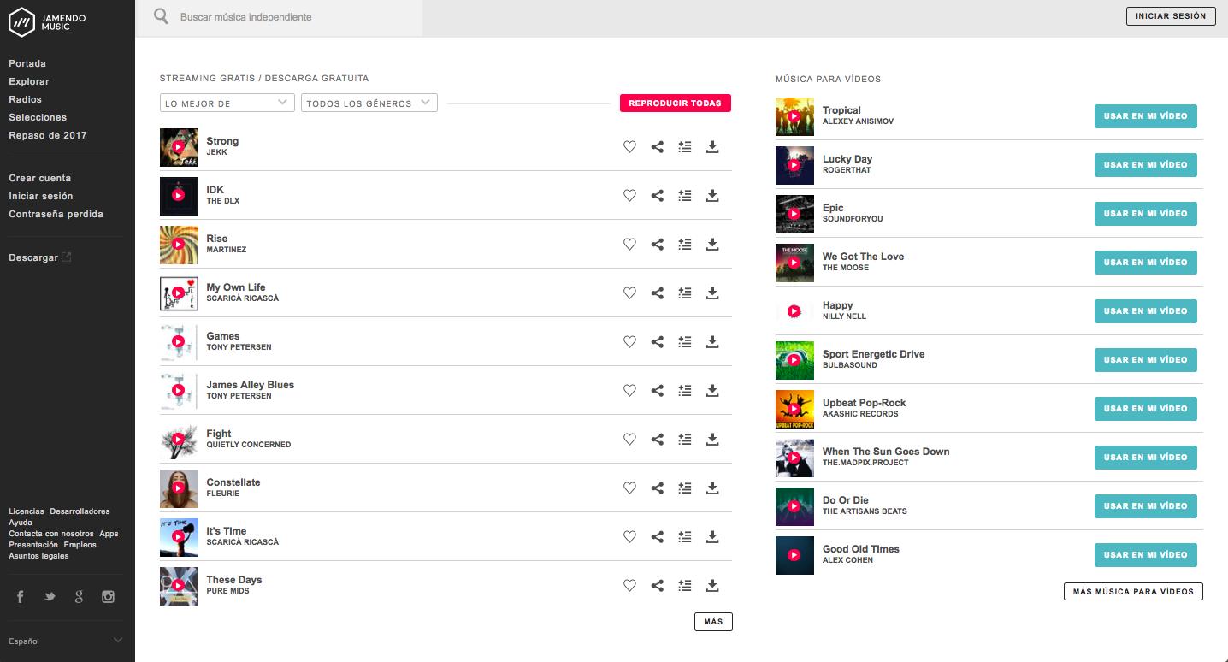The height and width of the screenshot is (662, 1228).
Task: Play the Constellate track thumbnail
Action: coord(179,488)
